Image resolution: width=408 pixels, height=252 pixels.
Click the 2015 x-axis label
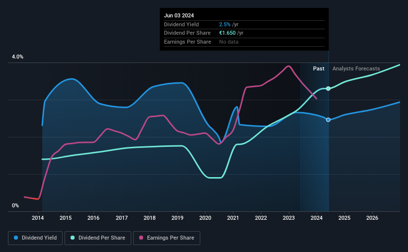tap(66, 218)
